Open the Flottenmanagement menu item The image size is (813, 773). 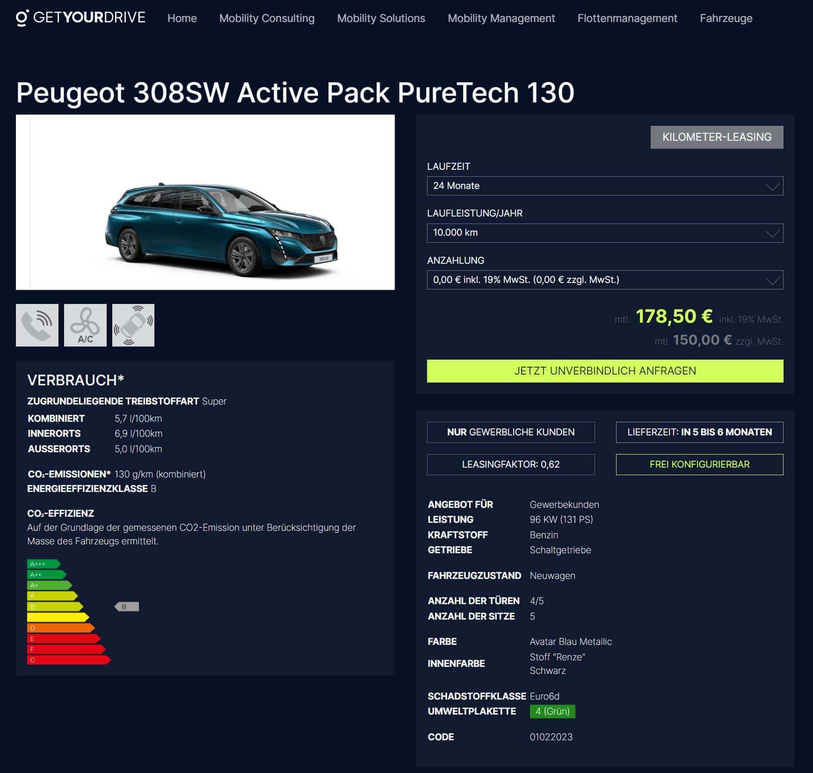[x=627, y=18]
